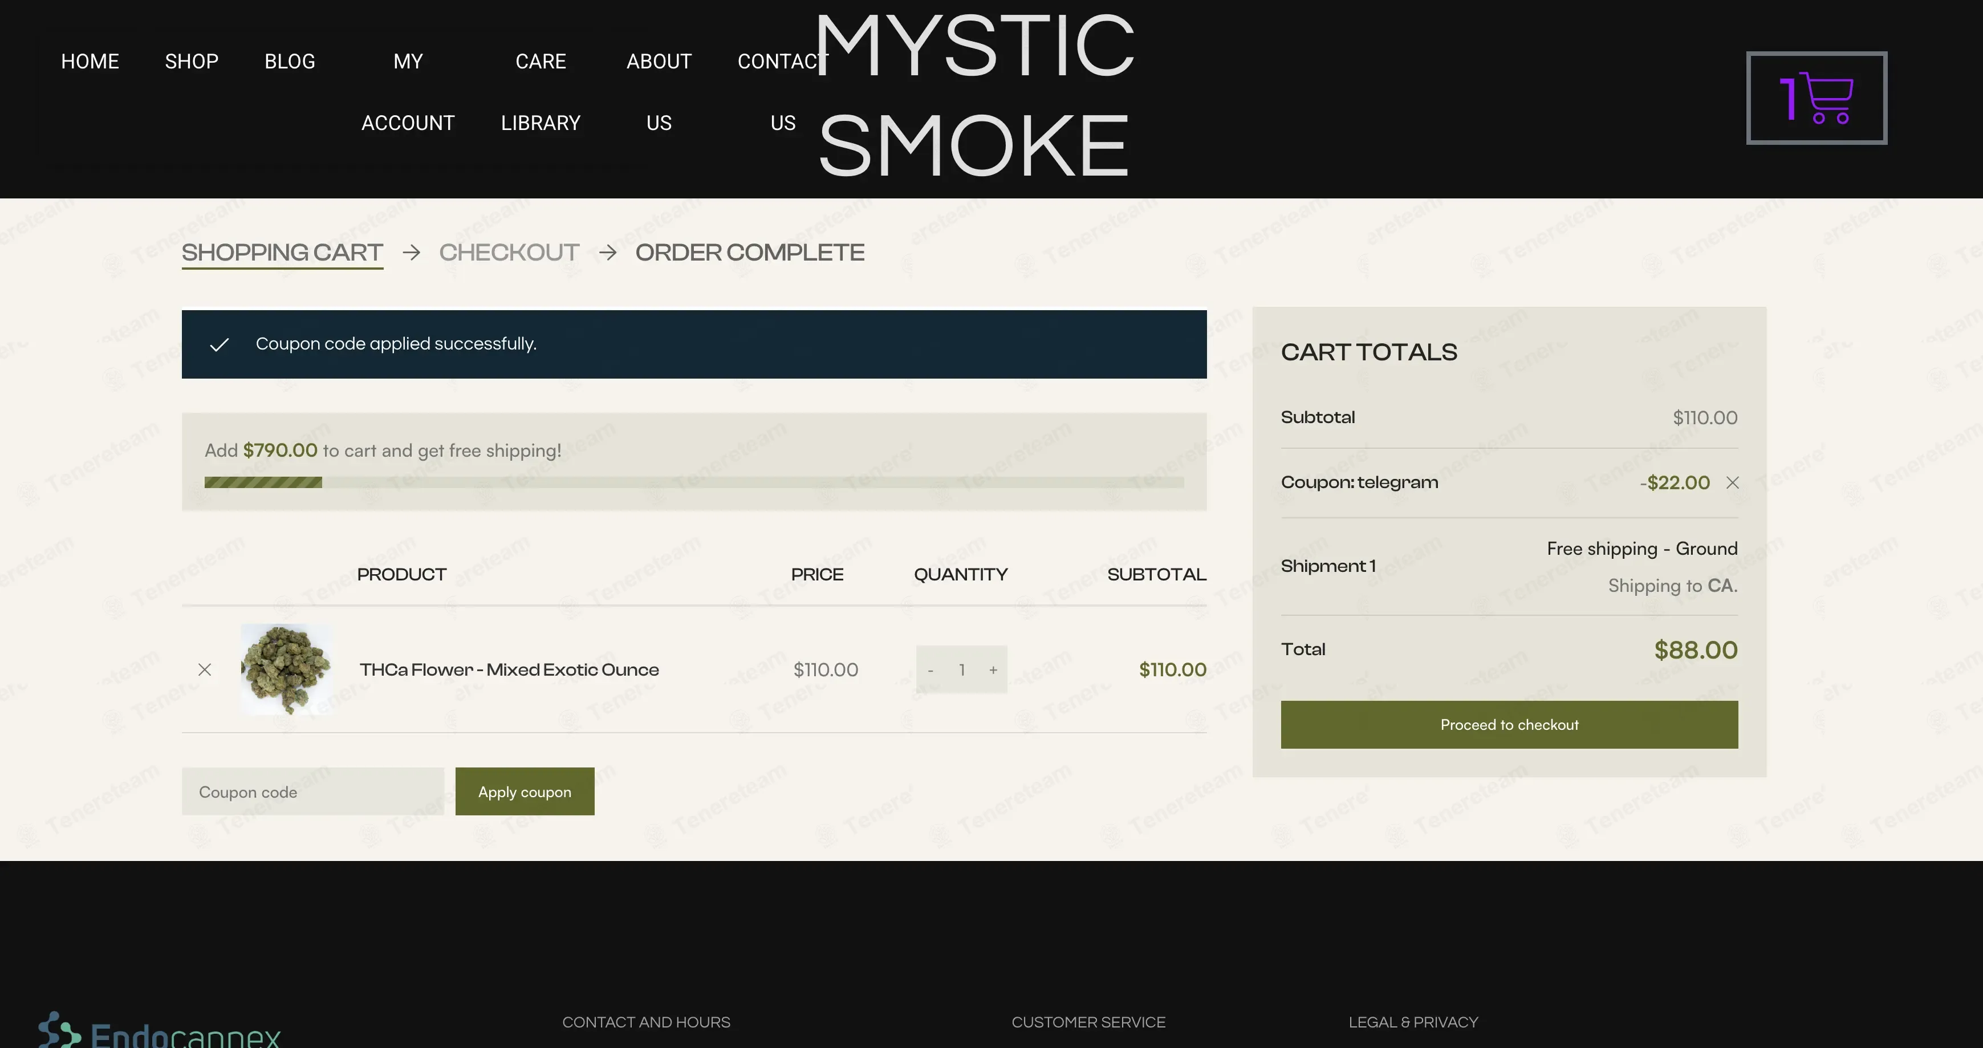
Task: Click the checkmark icon in success notice
Action: pyautogui.click(x=220, y=345)
